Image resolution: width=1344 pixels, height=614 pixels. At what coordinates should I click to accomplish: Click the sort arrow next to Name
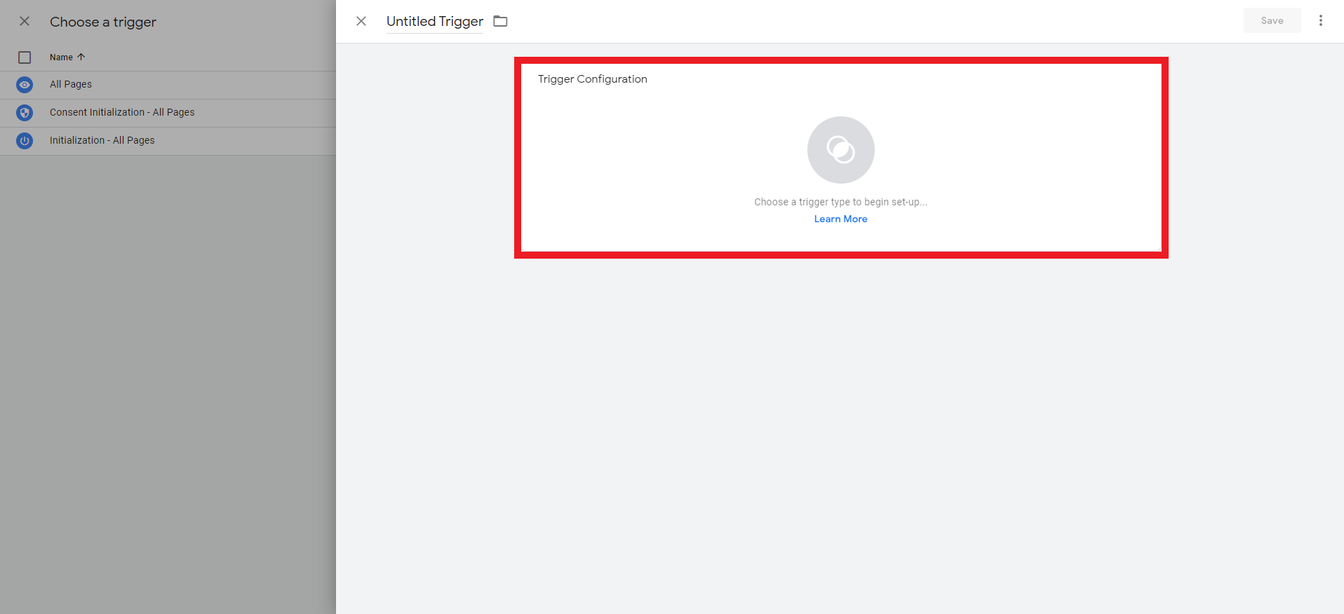[81, 57]
